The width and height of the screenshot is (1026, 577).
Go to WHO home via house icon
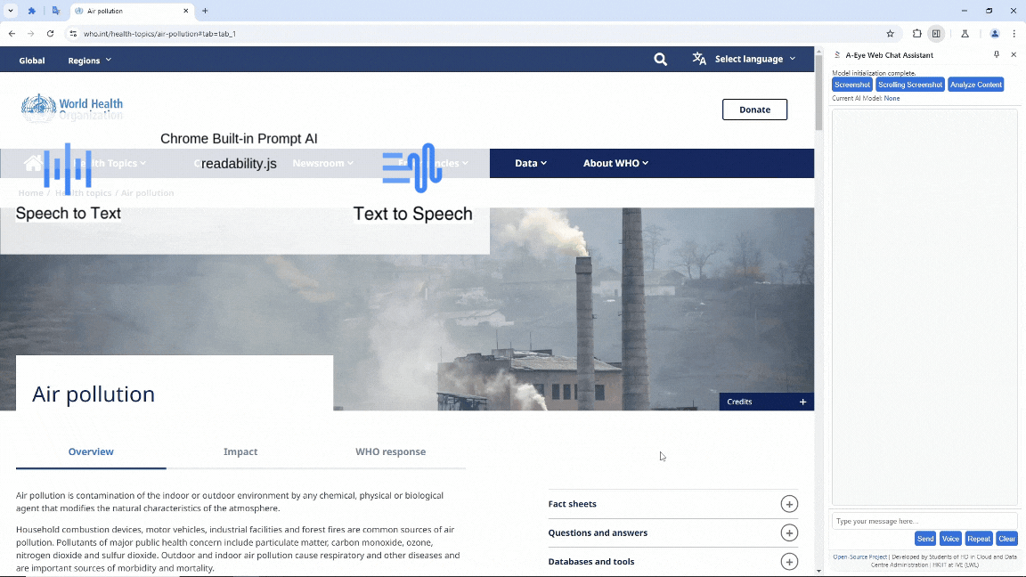click(33, 163)
